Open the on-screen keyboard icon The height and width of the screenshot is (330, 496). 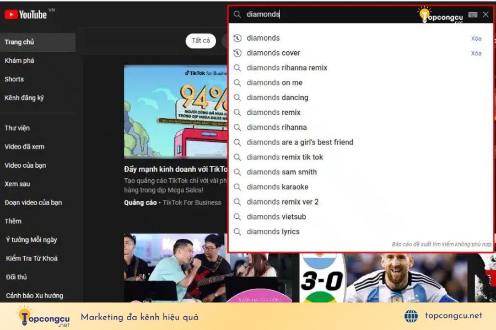[x=473, y=14]
